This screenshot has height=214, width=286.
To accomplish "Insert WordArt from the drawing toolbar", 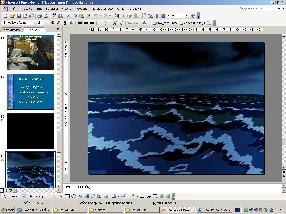I will pos(87,196).
